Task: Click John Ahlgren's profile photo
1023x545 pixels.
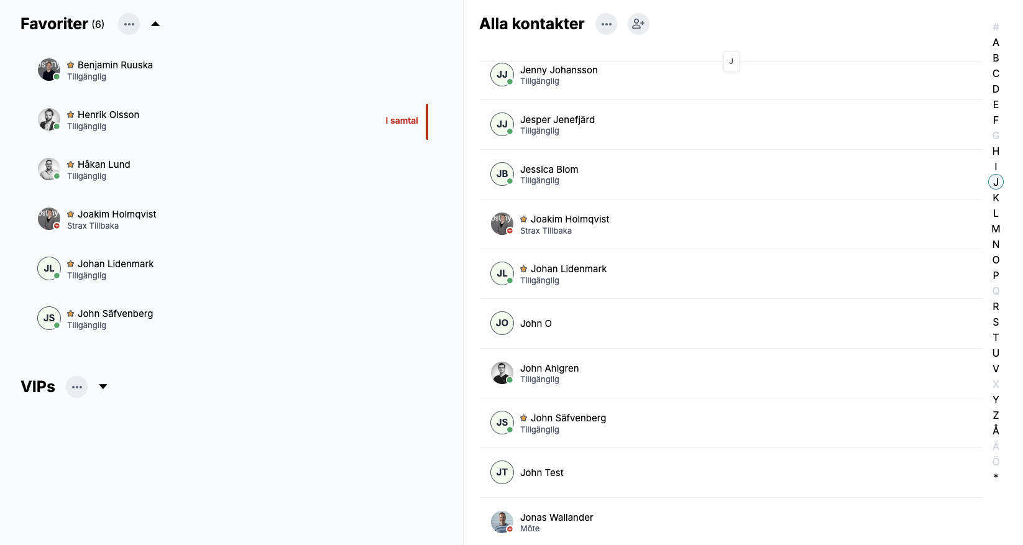Action: (x=502, y=373)
